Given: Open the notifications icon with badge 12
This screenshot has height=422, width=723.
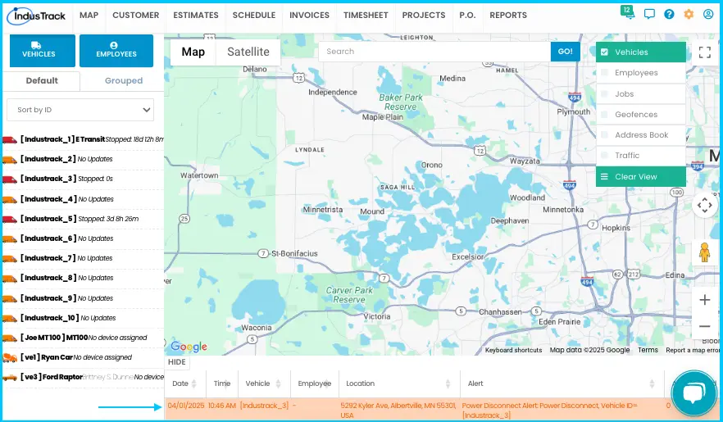Looking at the screenshot, I should click(627, 12).
